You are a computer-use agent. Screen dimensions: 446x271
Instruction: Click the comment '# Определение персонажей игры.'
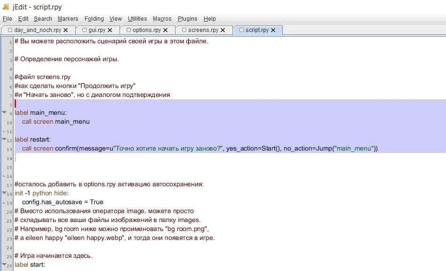(66, 59)
